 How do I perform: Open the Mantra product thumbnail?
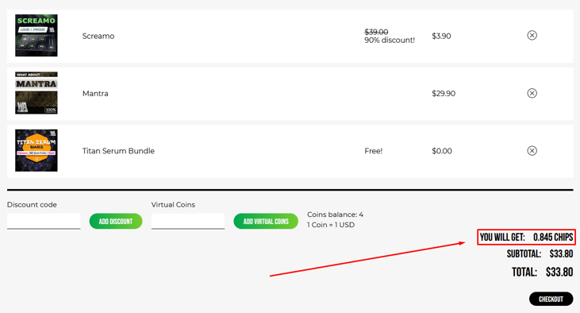coord(36,93)
